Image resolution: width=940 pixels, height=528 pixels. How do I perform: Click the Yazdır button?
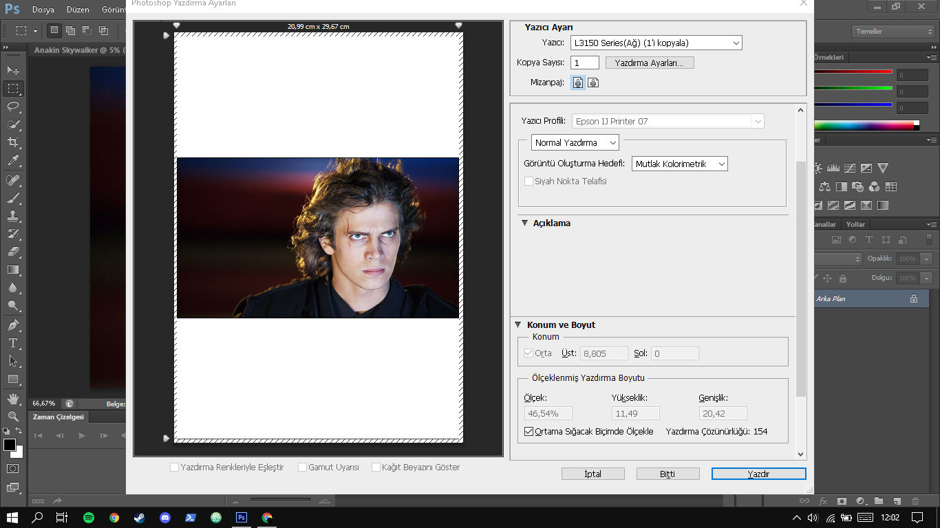pyautogui.click(x=758, y=474)
